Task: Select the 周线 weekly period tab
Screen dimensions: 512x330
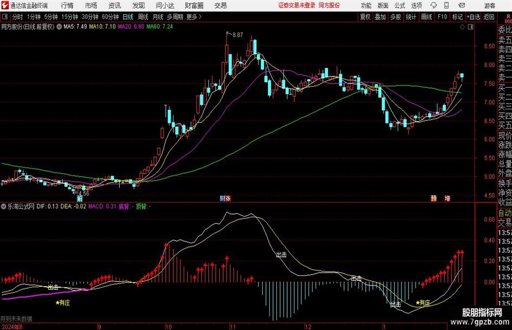Action: [142, 17]
